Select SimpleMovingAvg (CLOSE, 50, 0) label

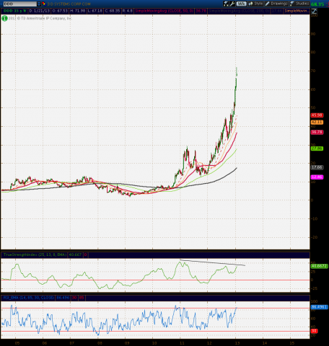(x=164, y=11)
